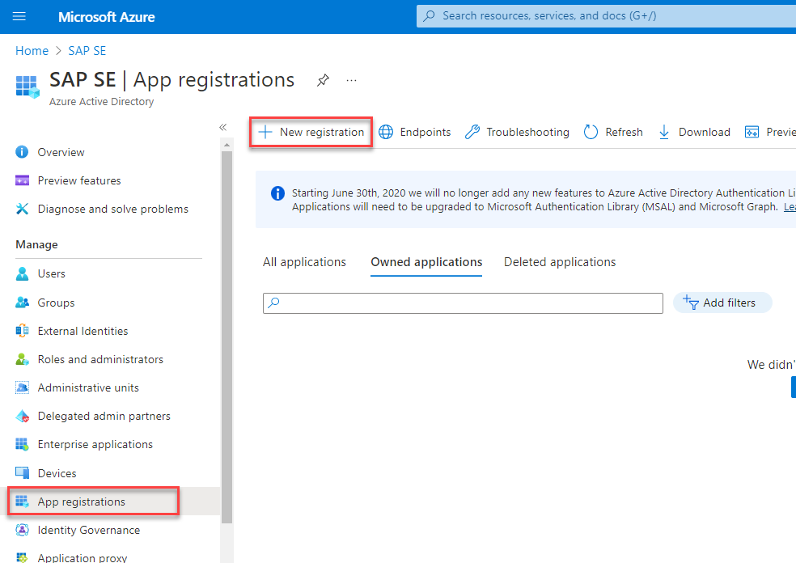Click the down-arrow Download icon
This screenshot has height=563, width=796.
(664, 132)
